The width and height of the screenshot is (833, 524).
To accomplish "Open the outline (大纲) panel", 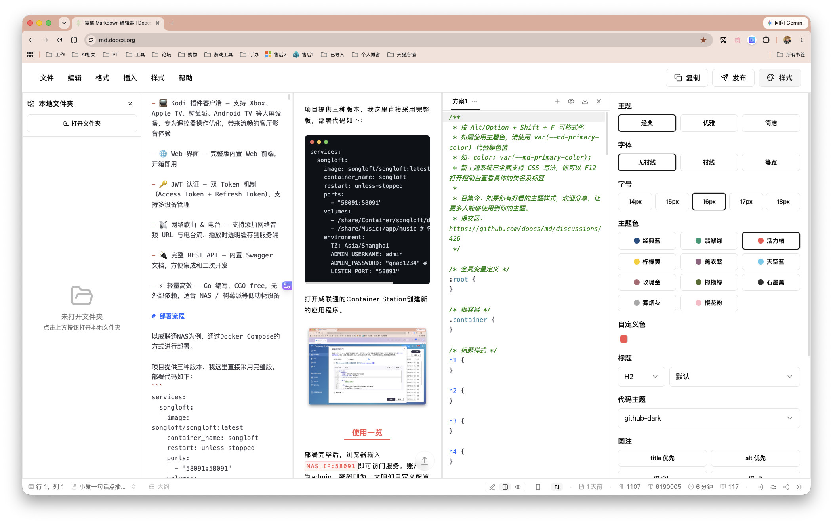I will [x=159, y=487].
